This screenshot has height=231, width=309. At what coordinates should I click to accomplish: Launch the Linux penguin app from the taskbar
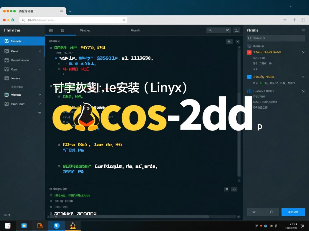click(x=73, y=226)
